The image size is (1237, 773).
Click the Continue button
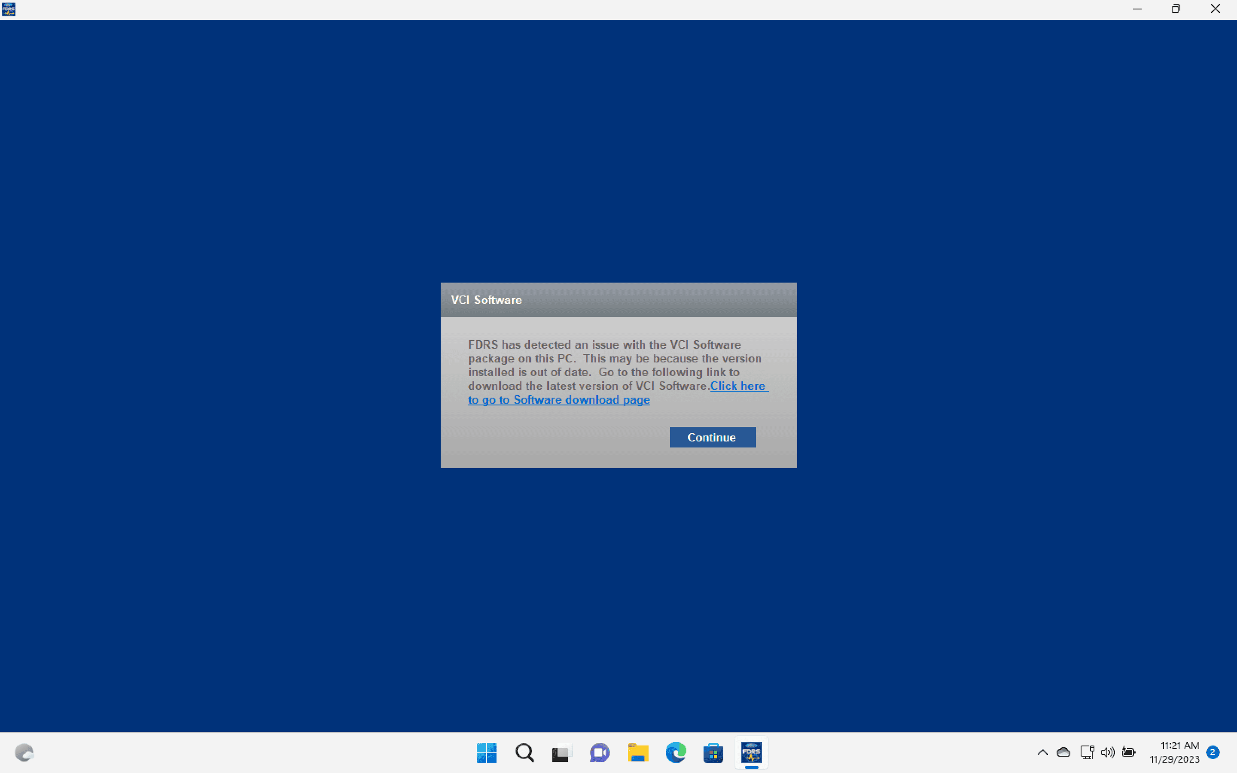[x=712, y=437]
